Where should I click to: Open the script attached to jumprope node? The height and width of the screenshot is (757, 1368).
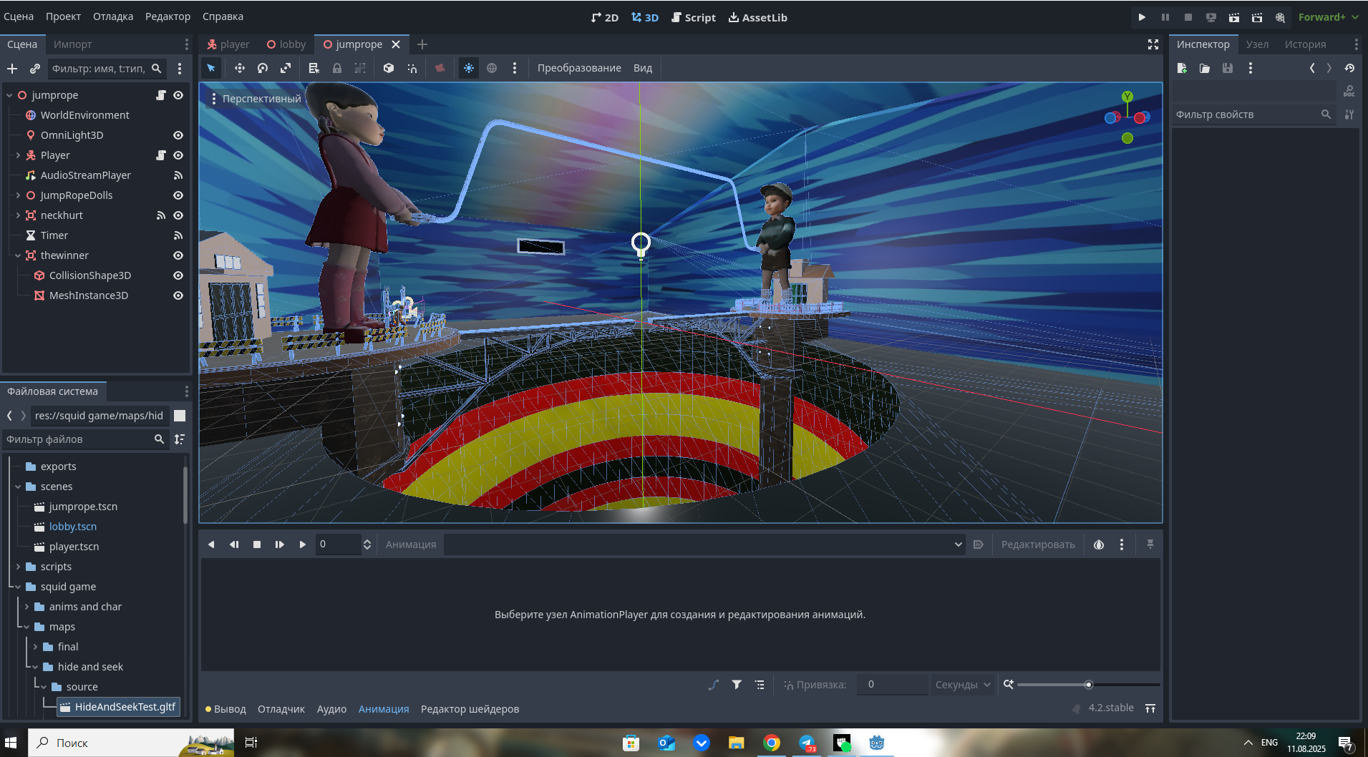tap(161, 95)
